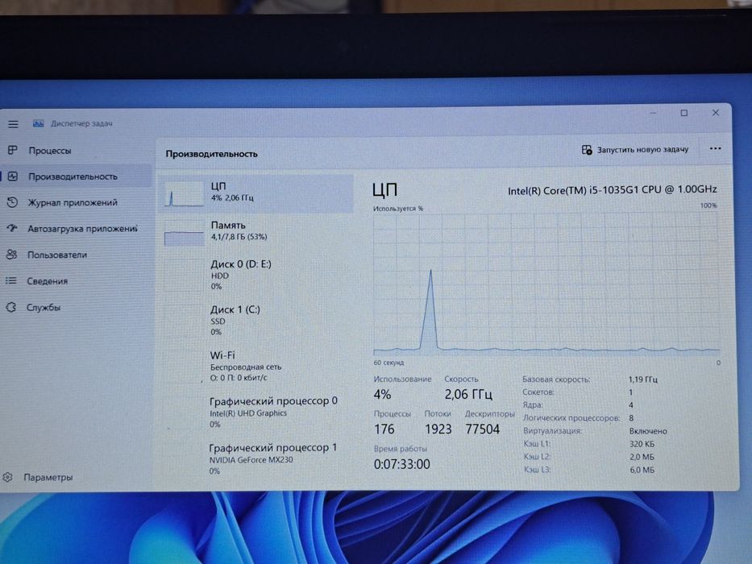
Task: Open the three-dot more options menu
Action: click(x=715, y=149)
